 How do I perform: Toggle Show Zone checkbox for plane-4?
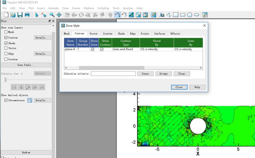[x=93, y=49]
